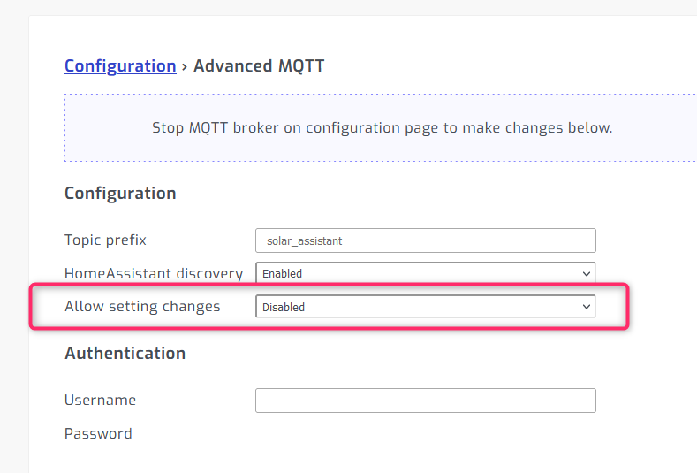Select the Configuration section heading

pyautogui.click(x=120, y=194)
